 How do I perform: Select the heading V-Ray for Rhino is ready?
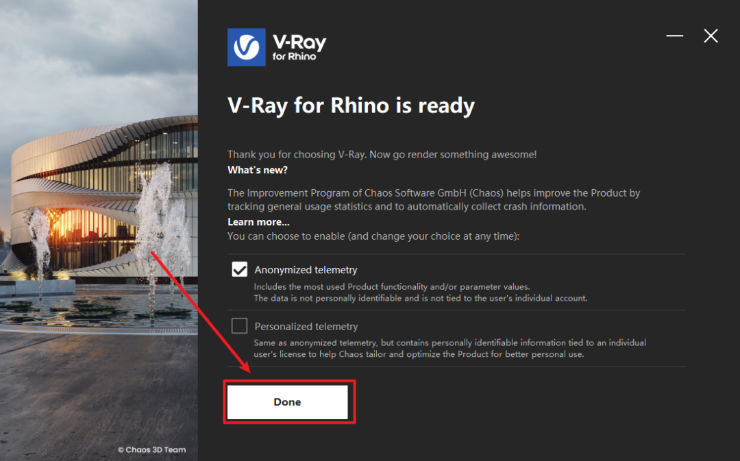click(x=351, y=105)
